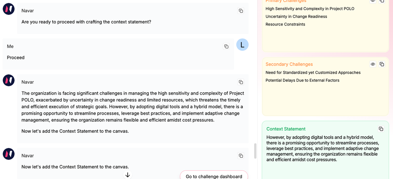Copy the Secondary Challenges card content
Viewport: 393px width, 179px height.
click(382, 64)
